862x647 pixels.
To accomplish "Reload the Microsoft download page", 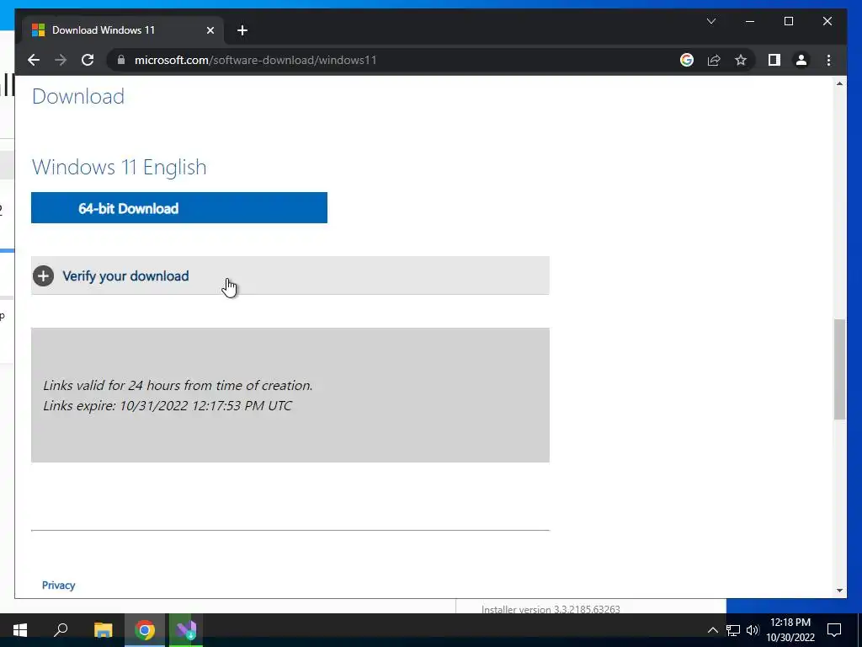I will click(x=88, y=60).
